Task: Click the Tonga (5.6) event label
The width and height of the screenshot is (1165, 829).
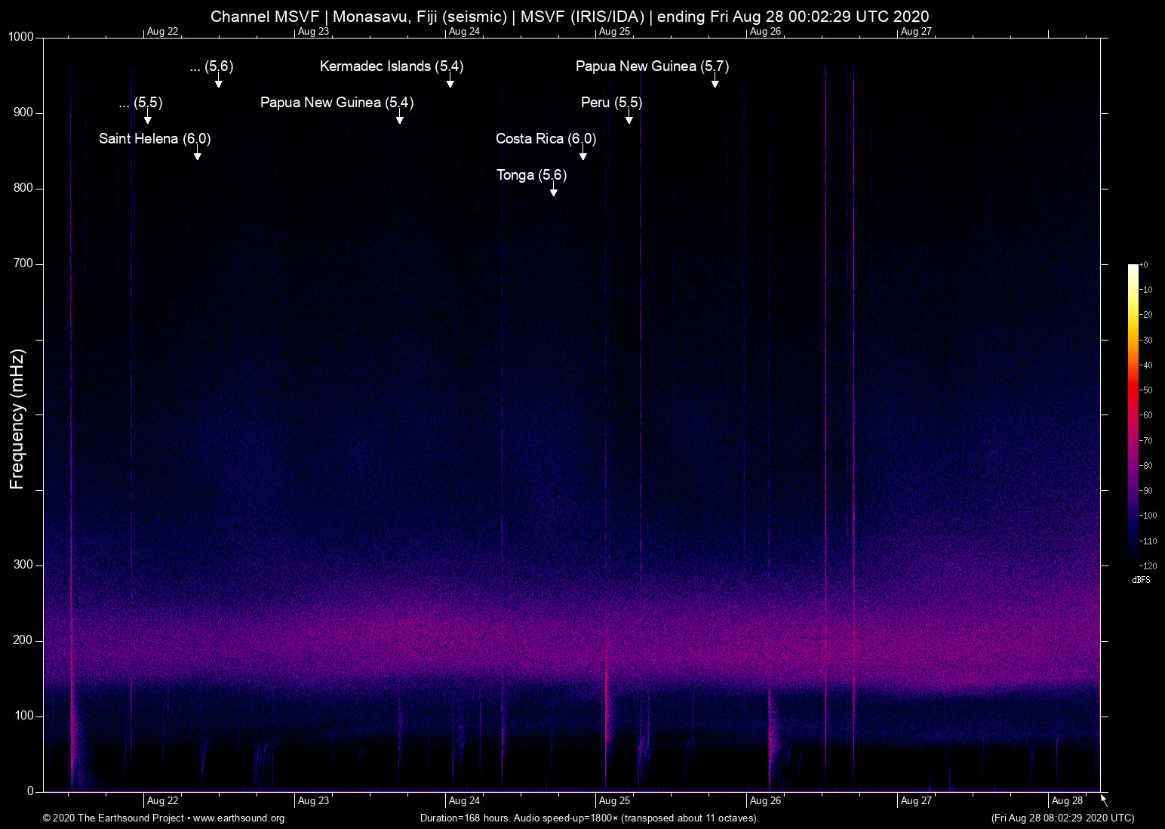Action: click(531, 175)
